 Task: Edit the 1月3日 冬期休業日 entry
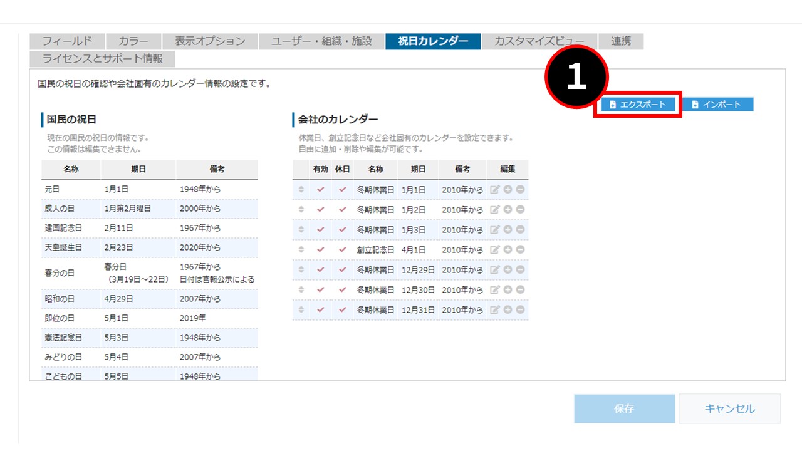click(495, 230)
